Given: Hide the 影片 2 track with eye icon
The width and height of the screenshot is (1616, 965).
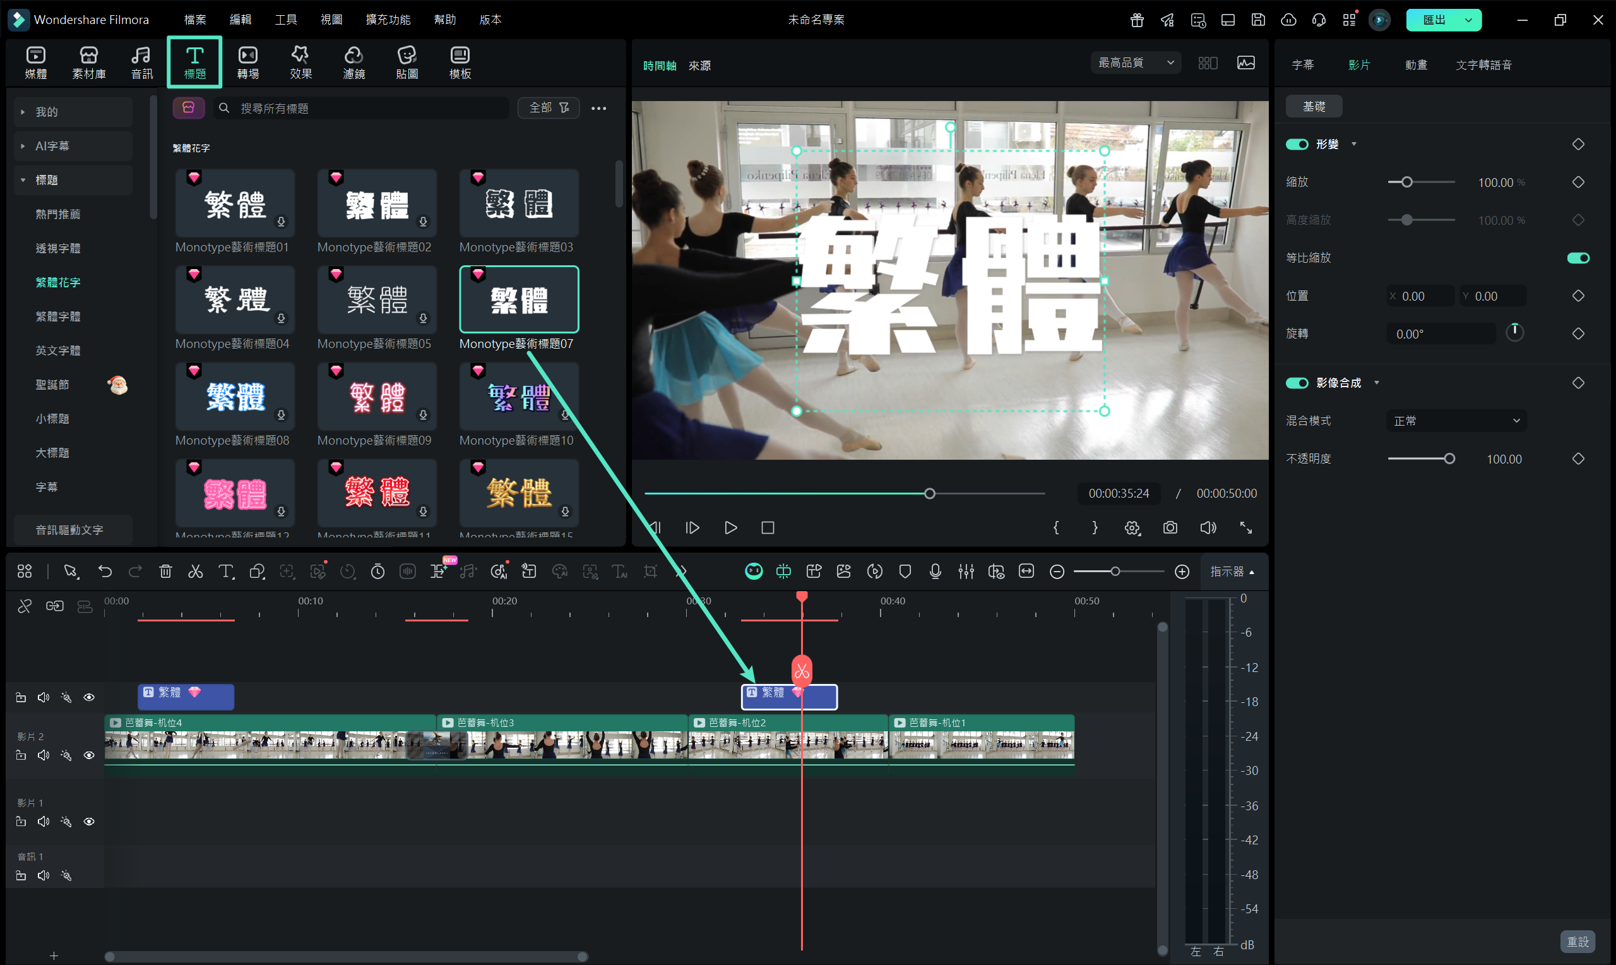Looking at the screenshot, I should 89,755.
